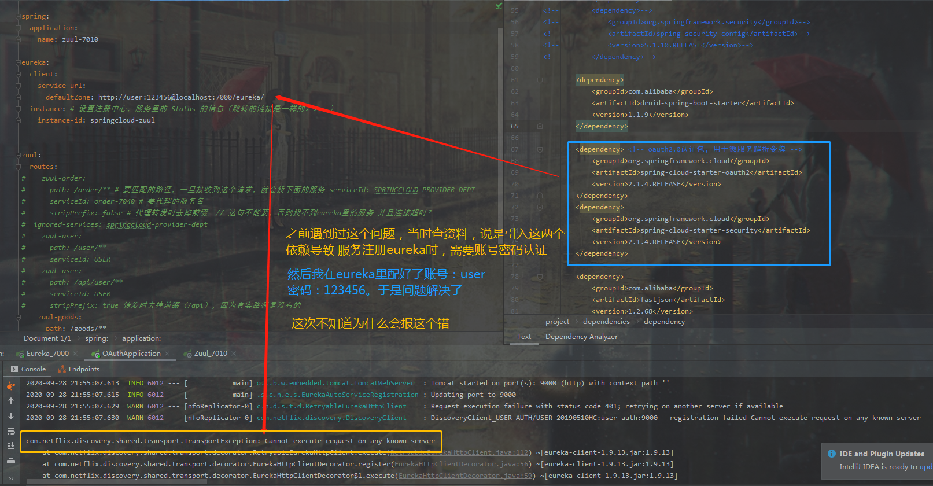Click the defaultZone URL value
This screenshot has width=933, height=486.
tap(181, 97)
